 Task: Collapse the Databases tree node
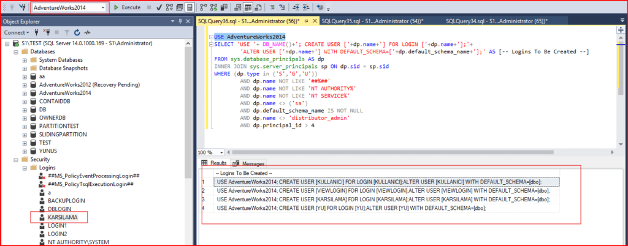point(15,51)
